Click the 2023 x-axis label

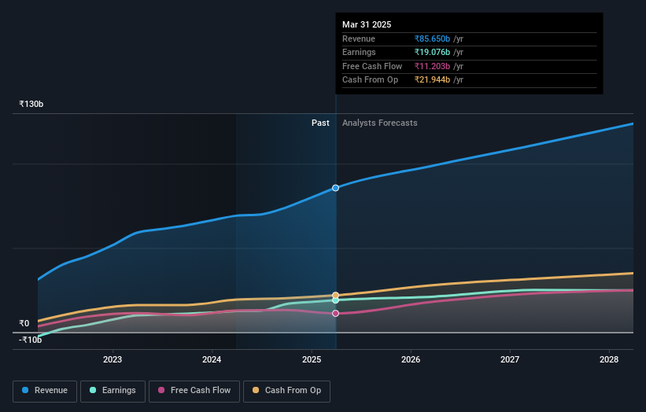tap(113, 360)
